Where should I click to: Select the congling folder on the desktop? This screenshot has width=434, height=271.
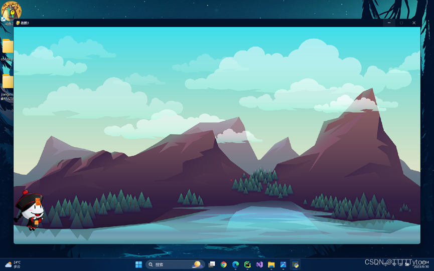[x=8, y=46]
